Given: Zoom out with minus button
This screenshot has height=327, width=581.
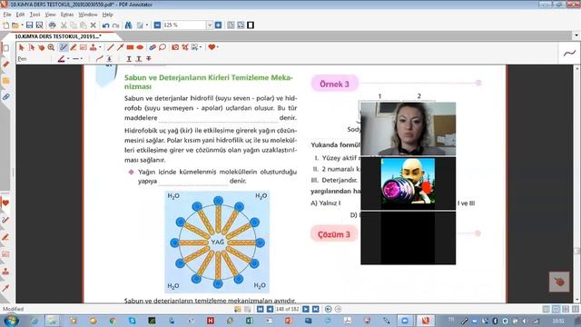Looking at the screenshot, I should point(157,25).
